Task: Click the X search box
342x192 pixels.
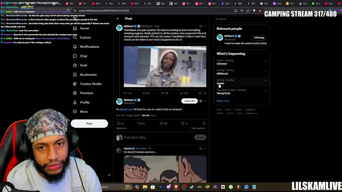Action: pyautogui.click(x=242, y=19)
